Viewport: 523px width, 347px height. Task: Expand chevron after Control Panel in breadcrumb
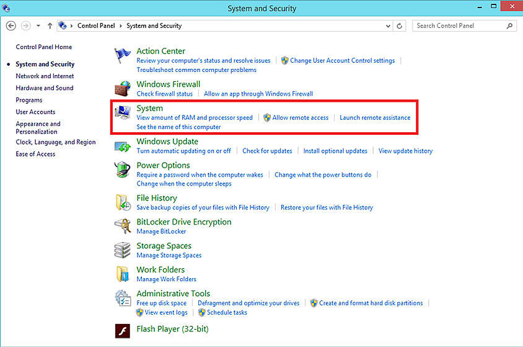121,25
